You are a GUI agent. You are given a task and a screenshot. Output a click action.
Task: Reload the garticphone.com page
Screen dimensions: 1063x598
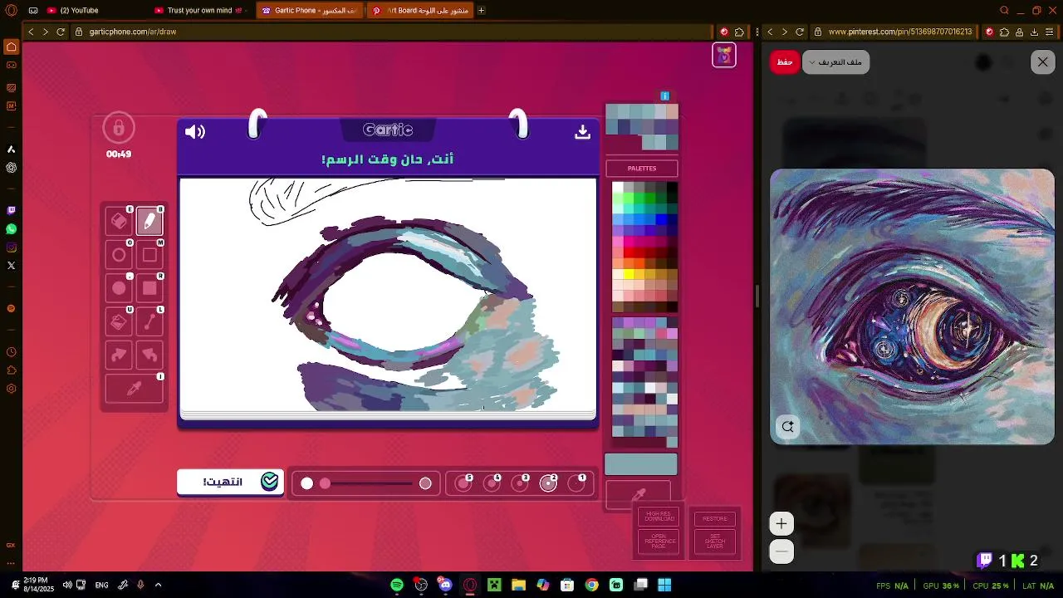click(61, 32)
